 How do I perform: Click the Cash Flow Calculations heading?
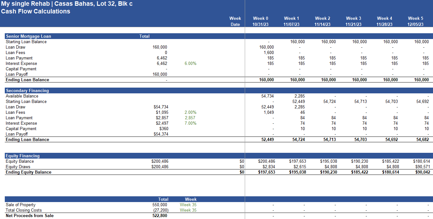point(35,12)
